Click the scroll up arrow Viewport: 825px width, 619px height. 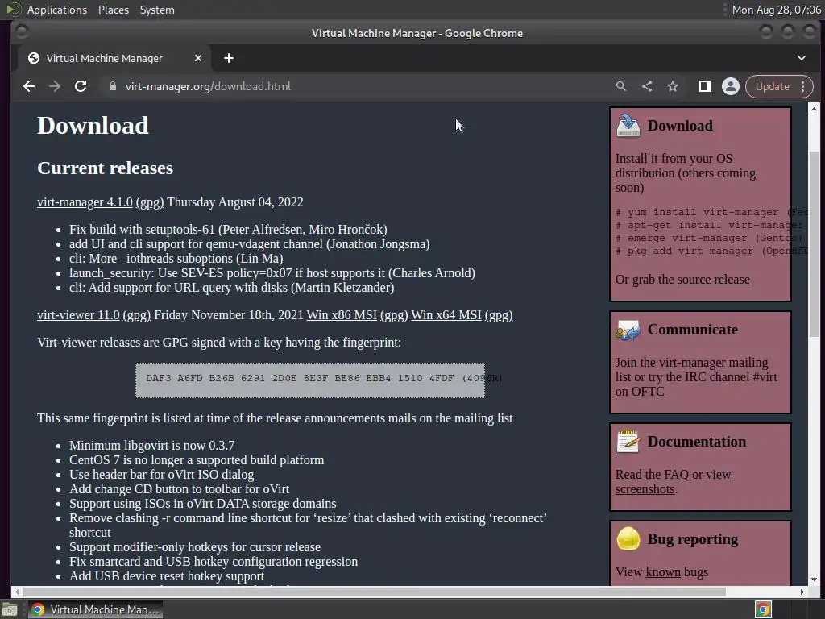tap(814, 109)
